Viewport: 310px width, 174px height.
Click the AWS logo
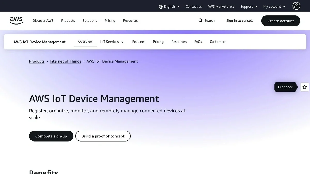click(x=16, y=20)
